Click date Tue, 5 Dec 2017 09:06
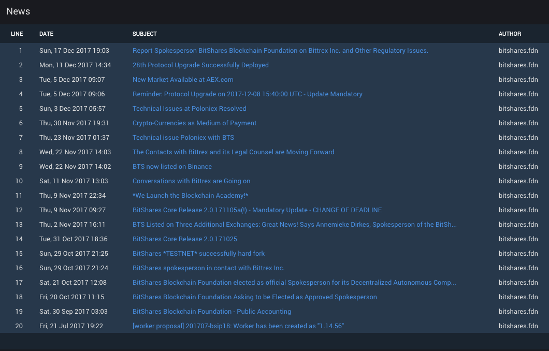Viewport: 549px width, 351px height. [72, 94]
